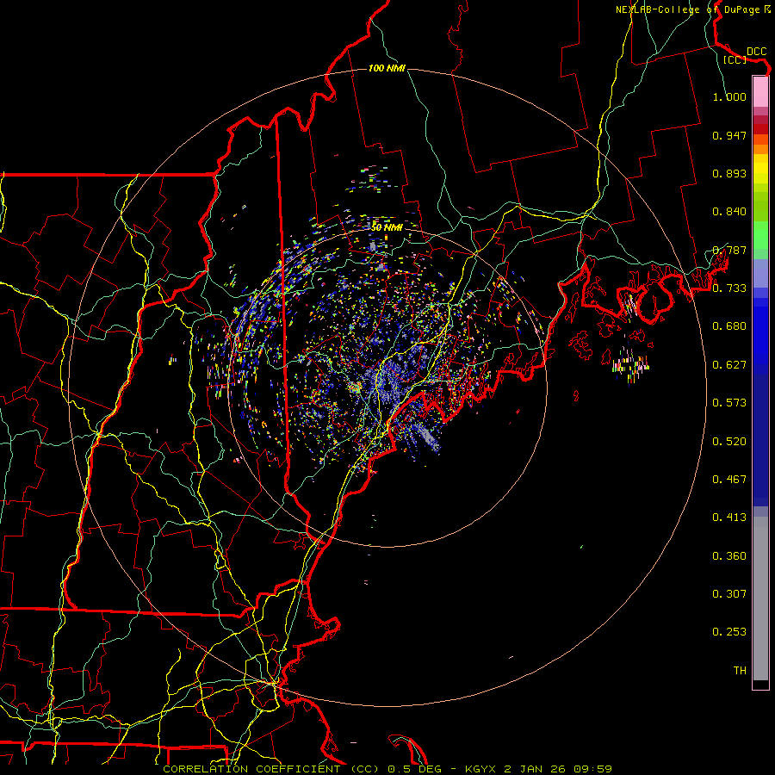The height and width of the screenshot is (775, 775).
Task: Select the 0.307 legend value
Action: tap(729, 594)
